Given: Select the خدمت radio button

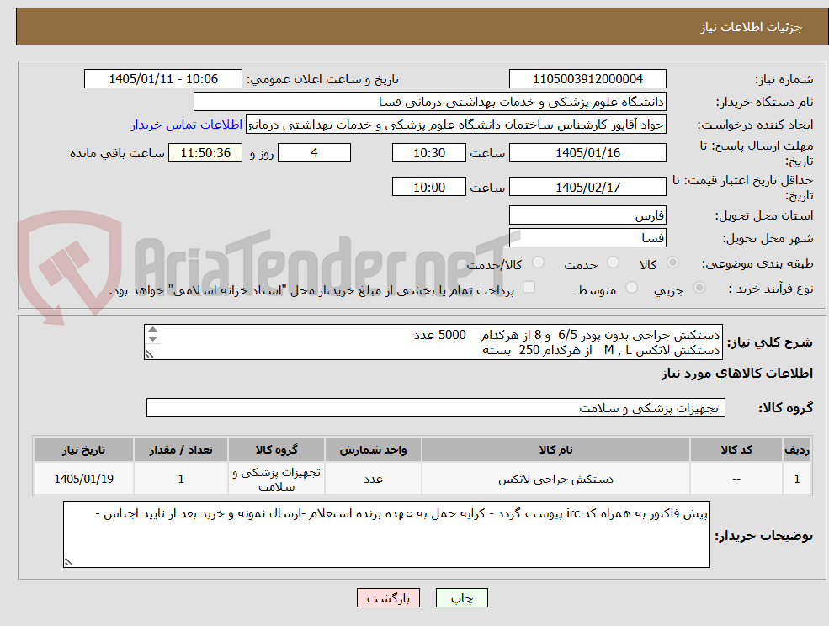Looking at the screenshot, I should click(614, 263).
